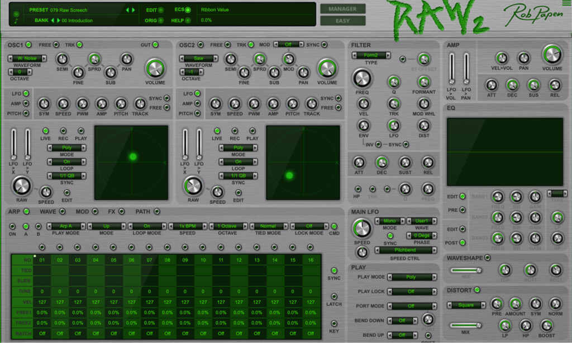Image resolution: width=572 pixels, height=343 pixels.
Task: Toggle the filter Inv LED
Action: click(x=378, y=145)
